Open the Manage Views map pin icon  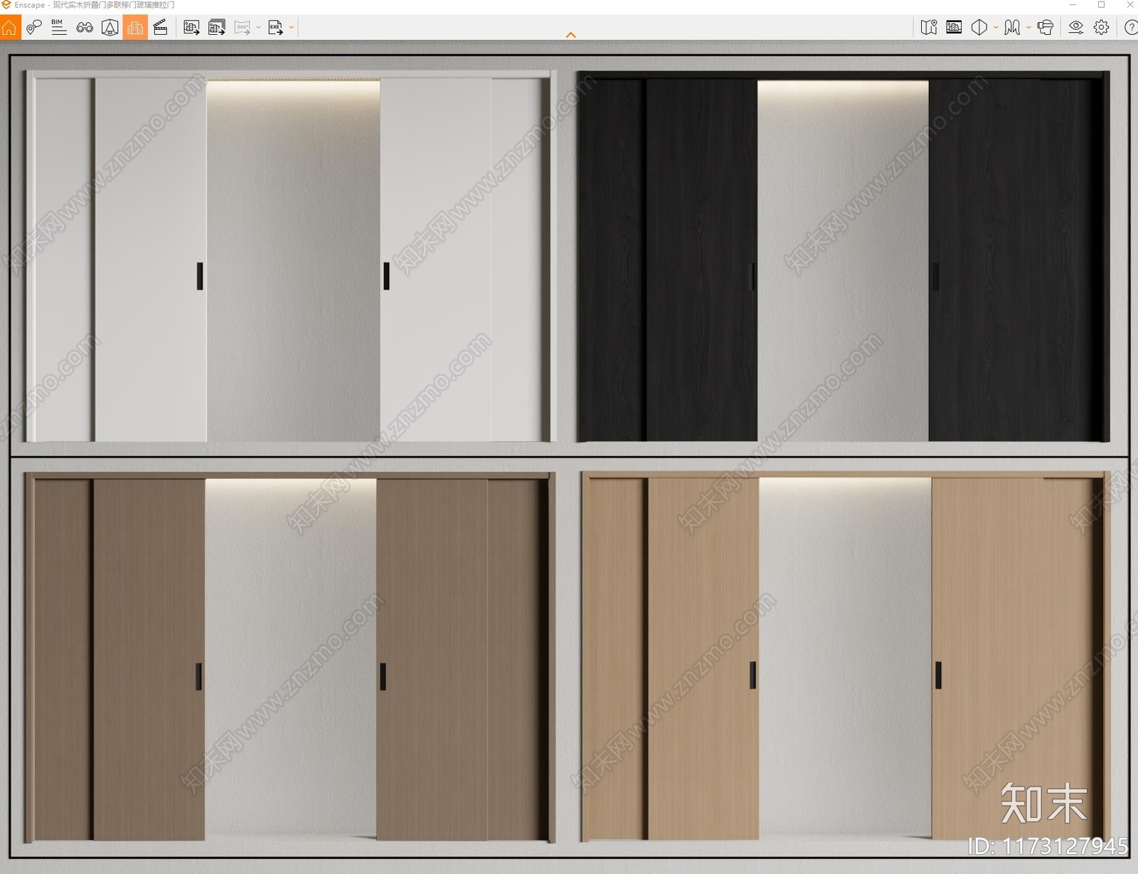pos(33,28)
